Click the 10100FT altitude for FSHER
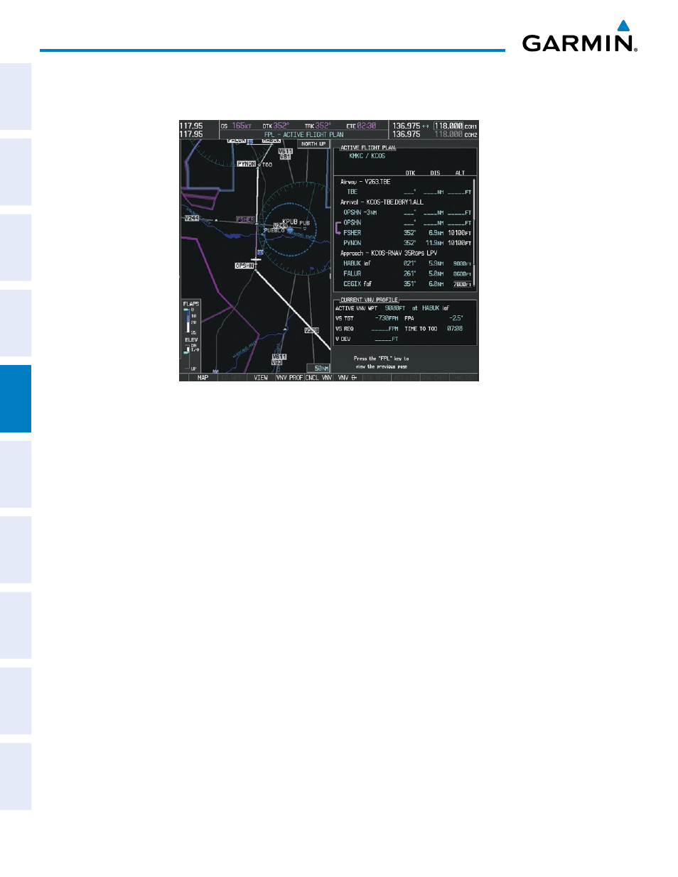Viewport: 678px width, 877px height. 459,233
